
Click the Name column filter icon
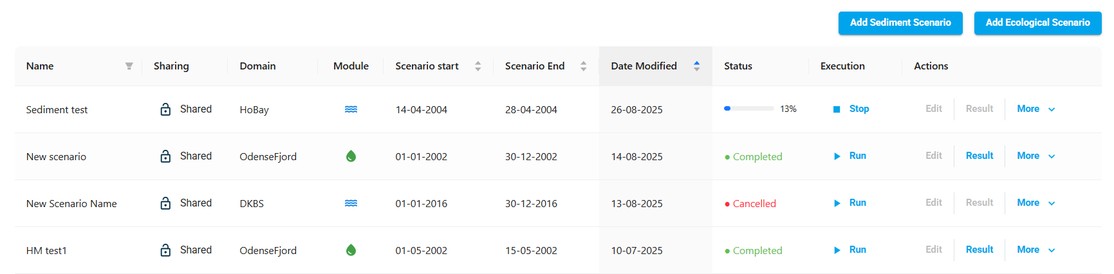pos(129,66)
